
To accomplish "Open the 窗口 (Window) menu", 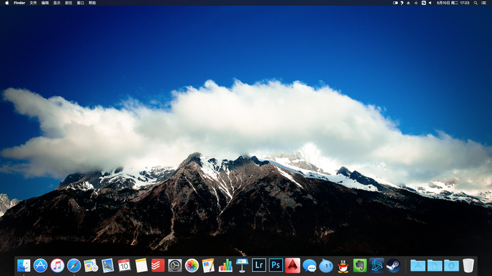I will pos(81,3).
